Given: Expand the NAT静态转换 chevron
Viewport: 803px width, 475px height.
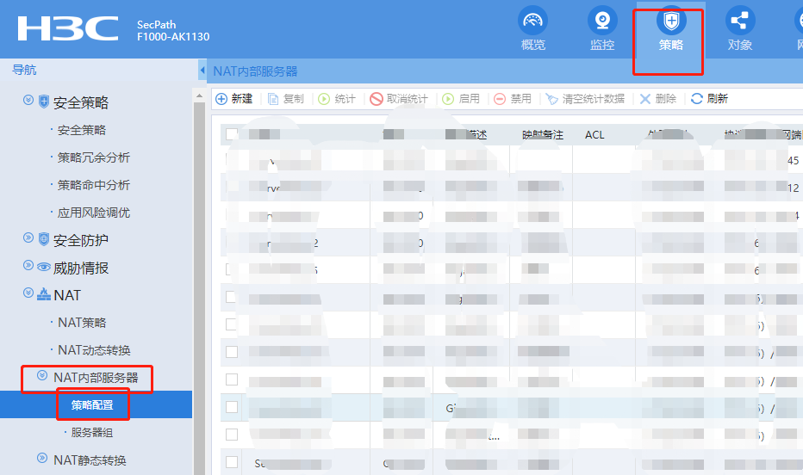Looking at the screenshot, I should pyautogui.click(x=42, y=458).
